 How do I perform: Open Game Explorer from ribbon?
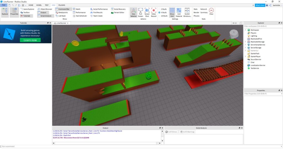(27, 9)
